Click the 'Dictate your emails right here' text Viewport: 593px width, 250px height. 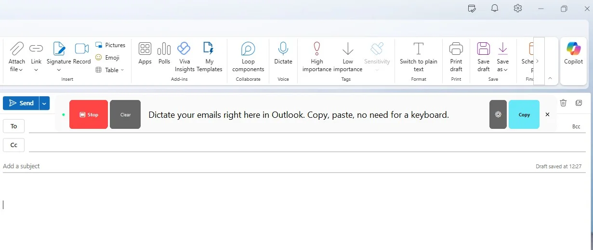(x=299, y=115)
